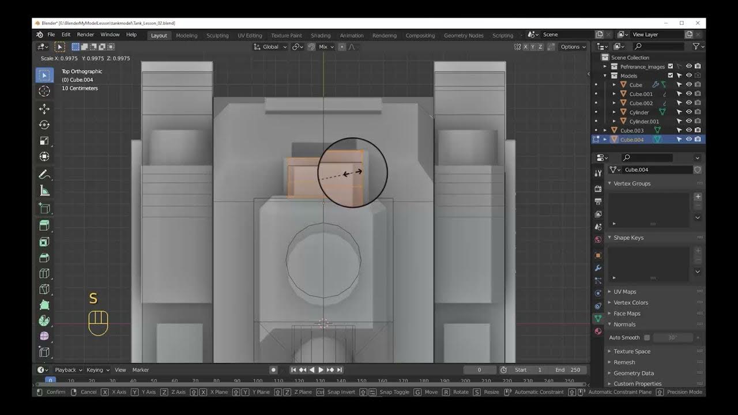Select the Measure ruler tool

[x=44, y=190]
